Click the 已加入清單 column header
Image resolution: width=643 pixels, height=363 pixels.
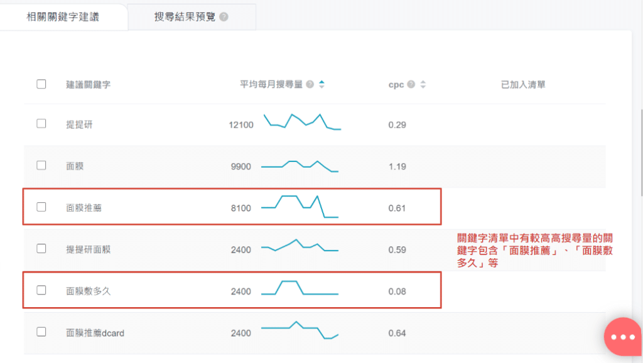[522, 84]
